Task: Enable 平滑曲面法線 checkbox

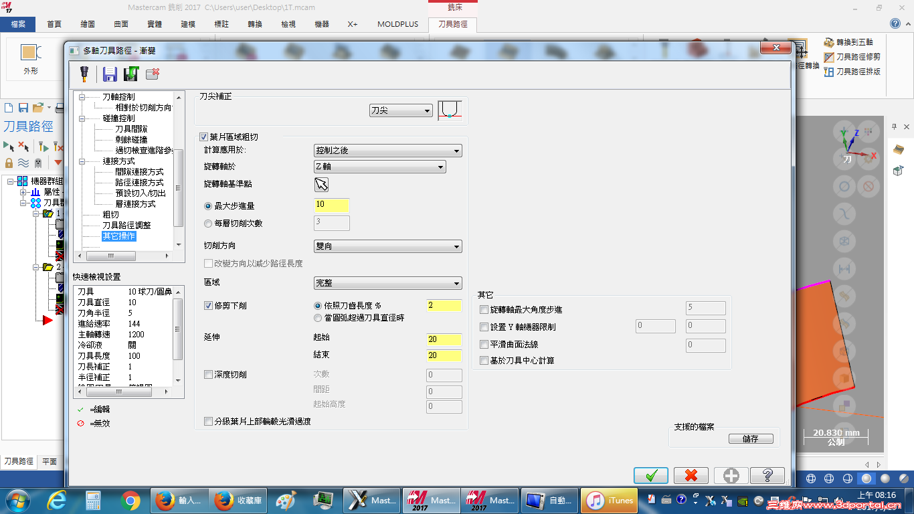Action: (x=484, y=345)
